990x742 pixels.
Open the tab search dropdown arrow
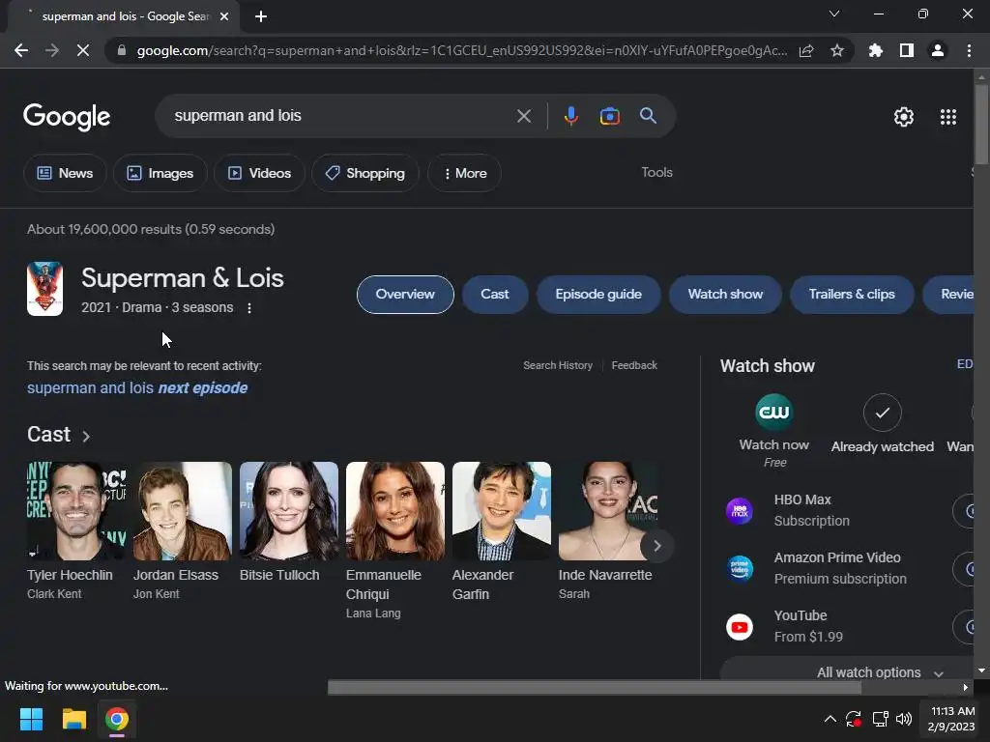834,14
